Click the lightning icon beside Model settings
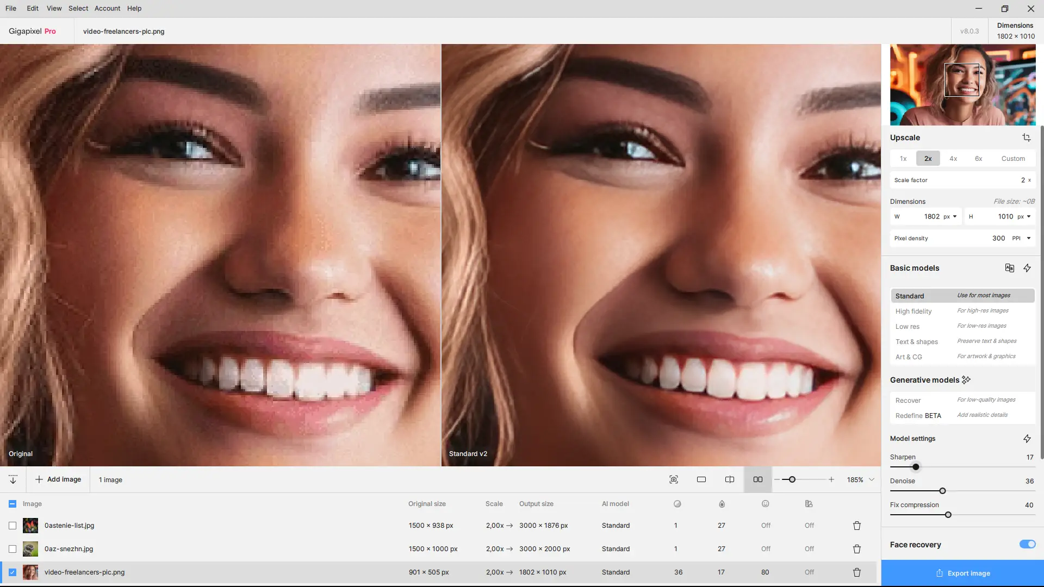 tap(1027, 439)
